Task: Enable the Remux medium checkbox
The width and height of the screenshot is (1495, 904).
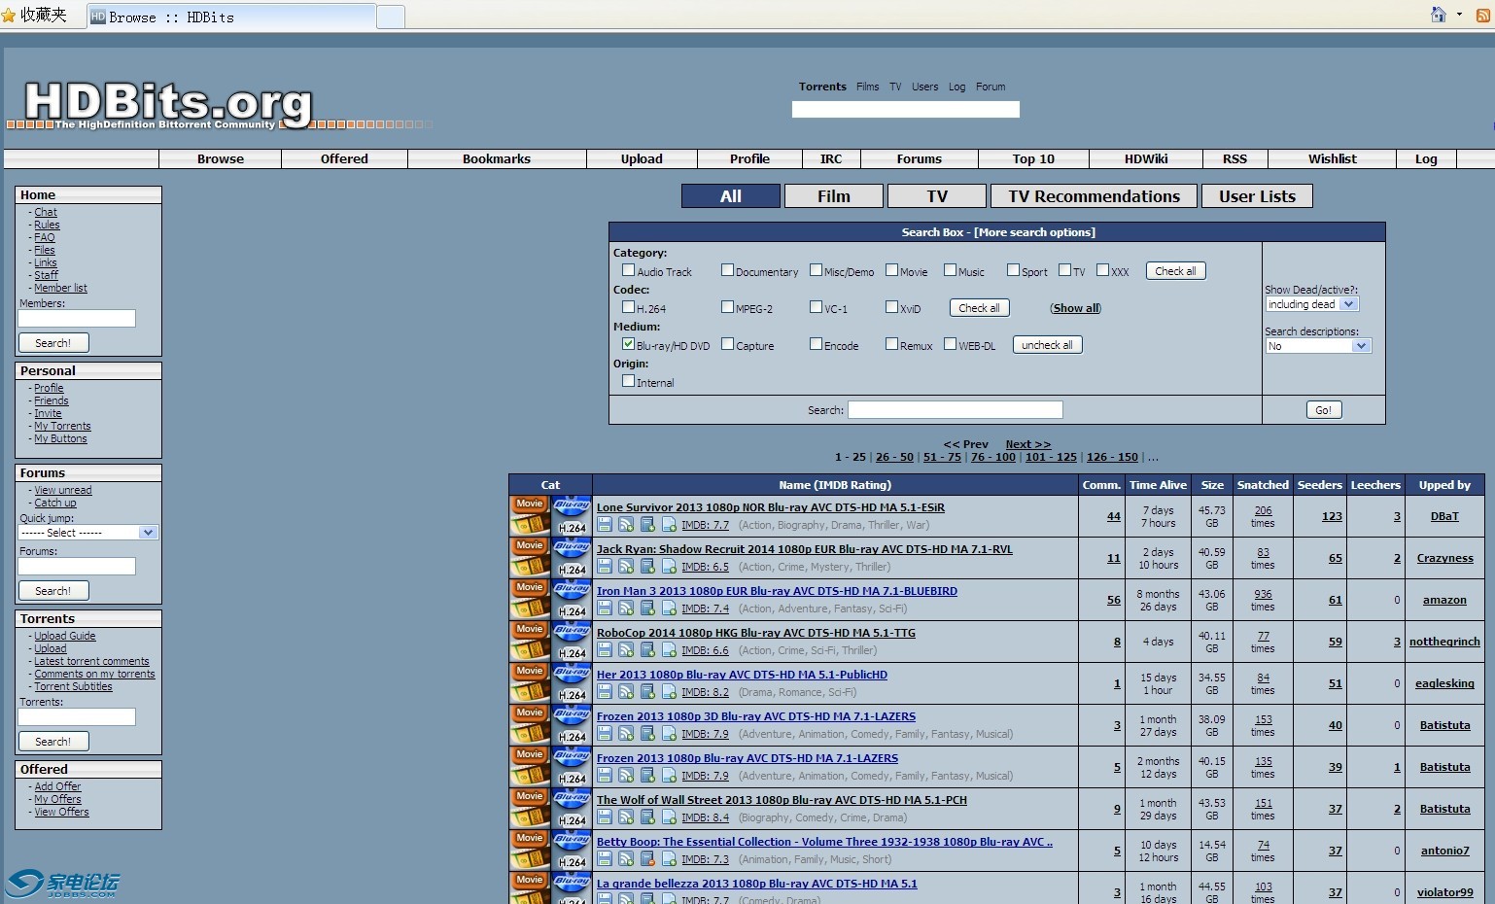Action: 891,344
